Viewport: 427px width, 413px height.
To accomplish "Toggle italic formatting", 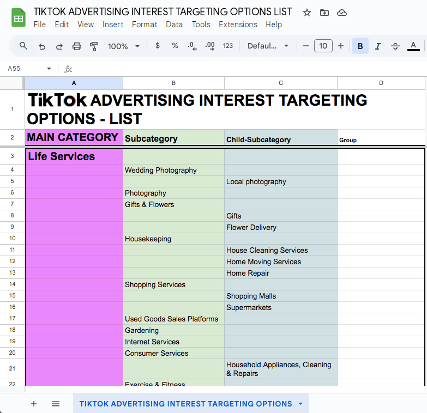I will coord(378,46).
